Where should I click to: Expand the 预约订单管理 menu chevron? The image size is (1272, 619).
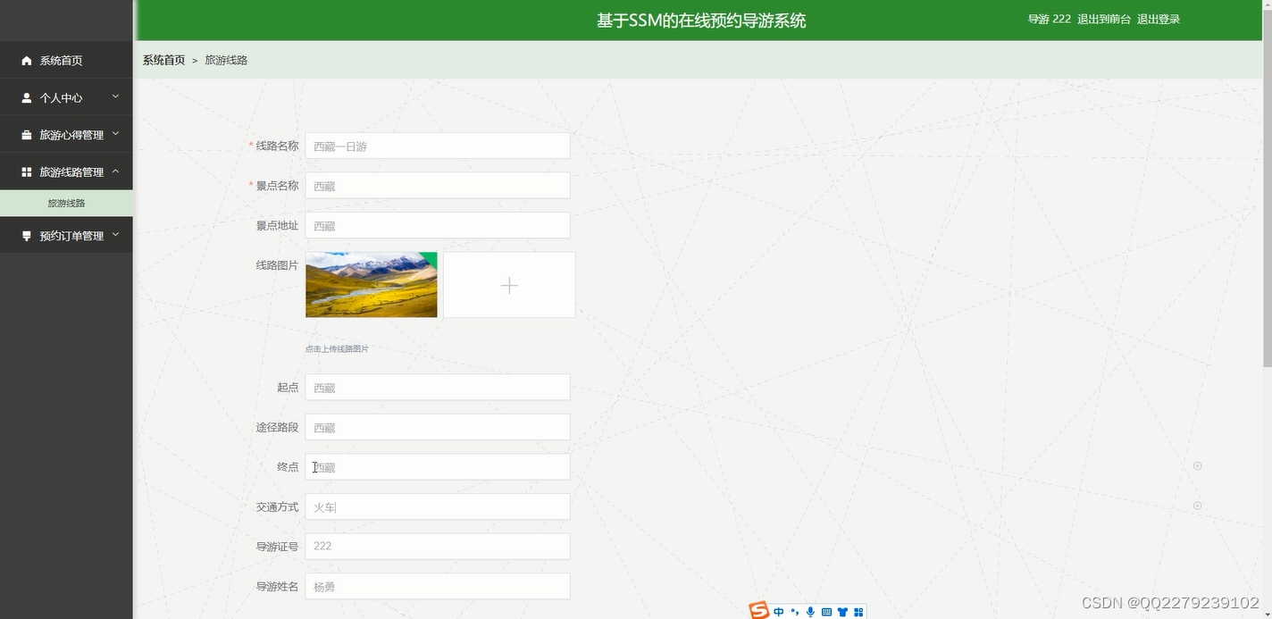click(x=115, y=235)
